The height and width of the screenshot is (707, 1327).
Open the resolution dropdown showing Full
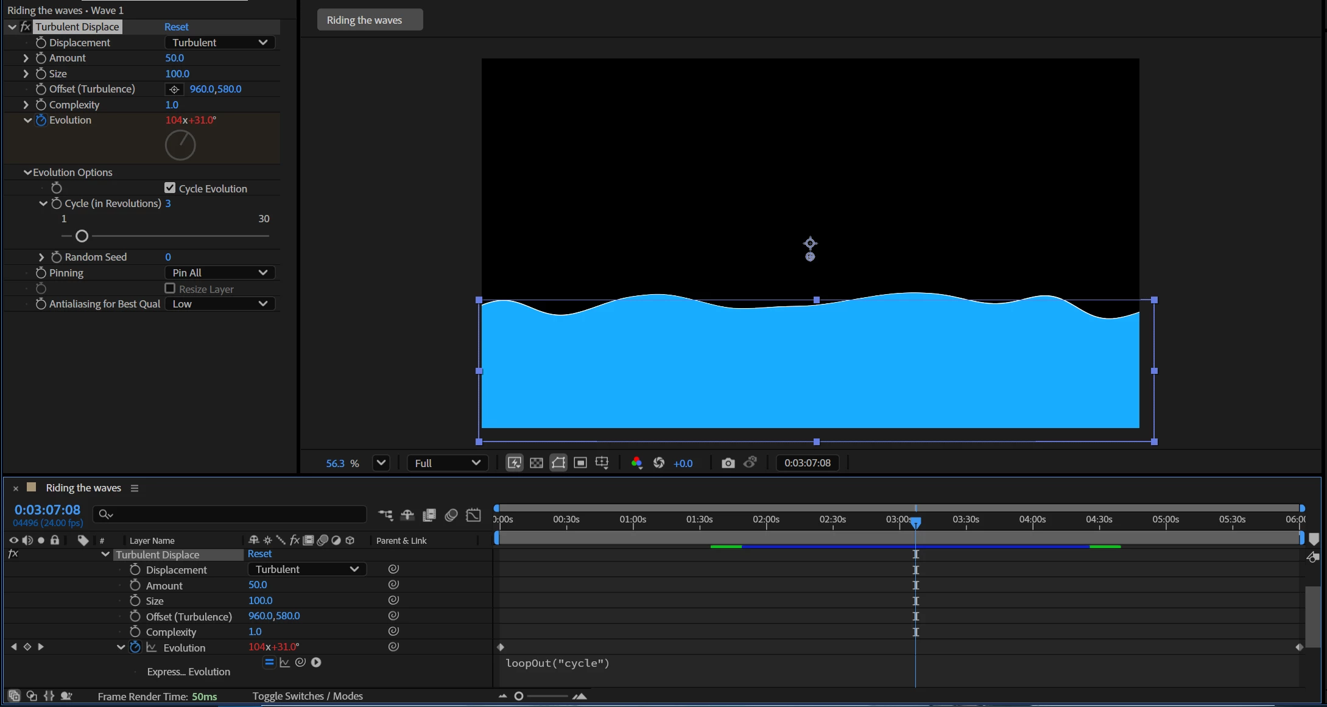[x=447, y=463]
